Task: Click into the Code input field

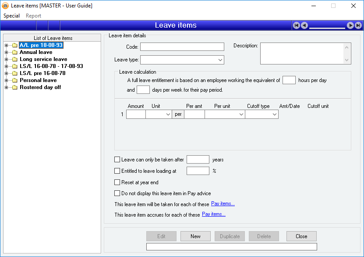Action: 182,47
